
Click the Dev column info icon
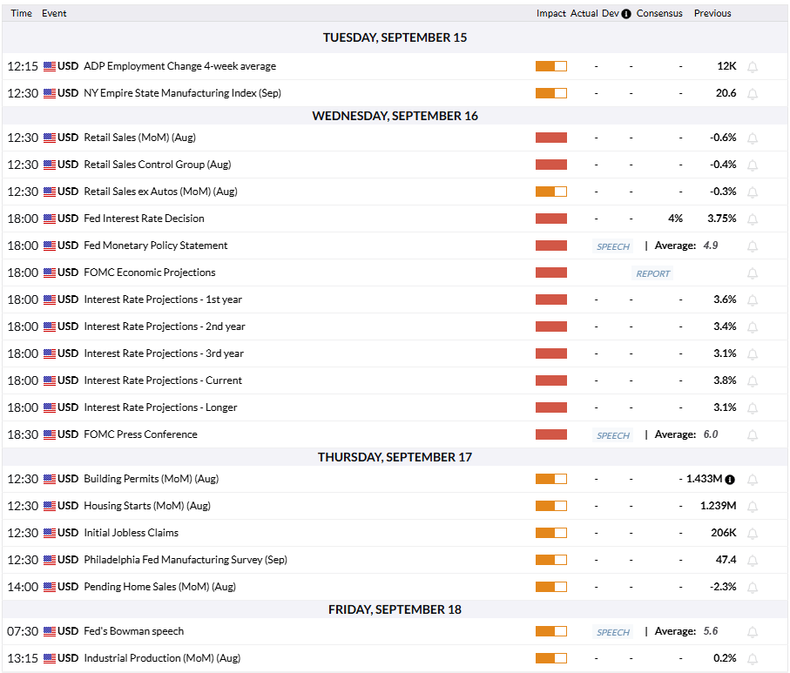(x=625, y=14)
